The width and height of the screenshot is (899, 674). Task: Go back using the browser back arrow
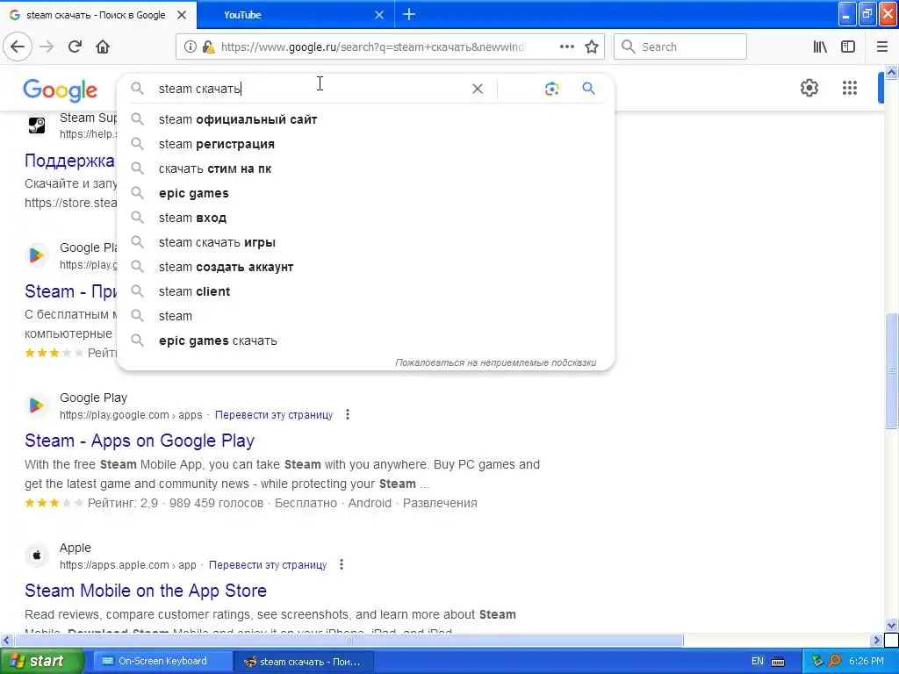[18, 47]
